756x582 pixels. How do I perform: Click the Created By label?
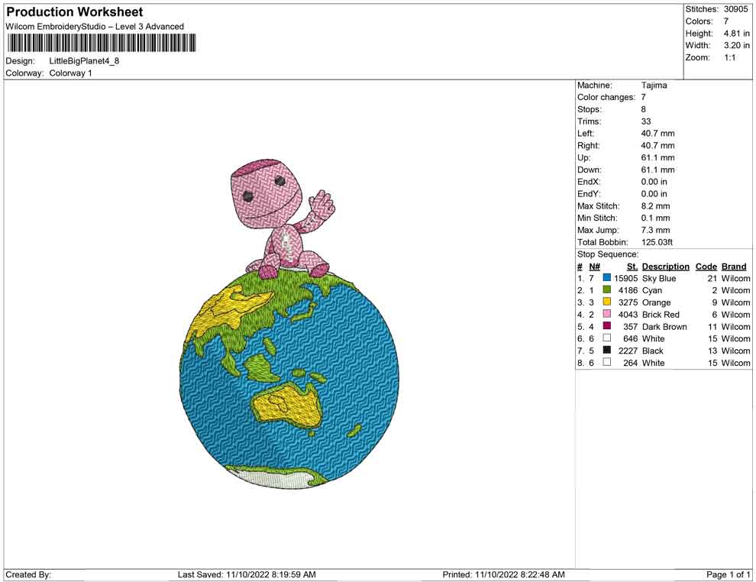tap(28, 574)
